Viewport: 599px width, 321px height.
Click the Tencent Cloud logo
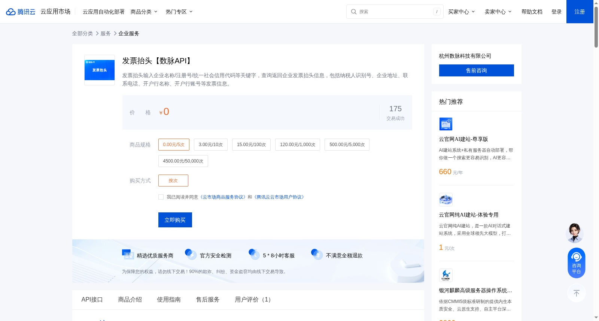pos(21,12)
